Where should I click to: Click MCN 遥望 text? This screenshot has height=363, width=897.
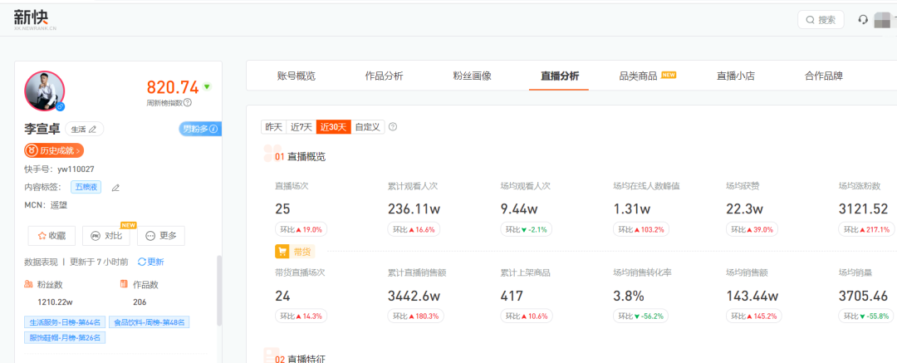tap(46, 204)
